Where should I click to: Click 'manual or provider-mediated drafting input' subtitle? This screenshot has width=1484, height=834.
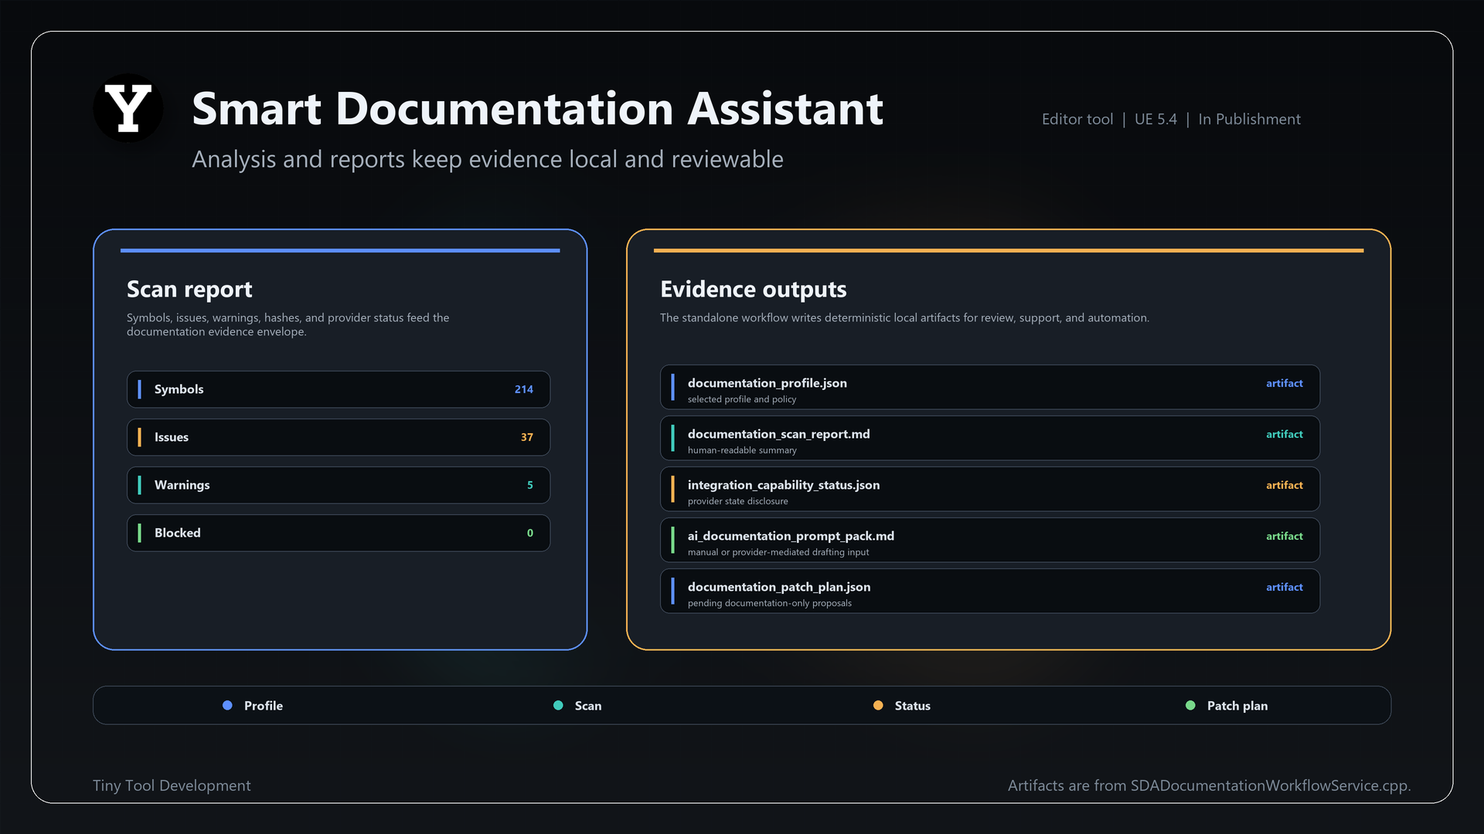(778, 552)
